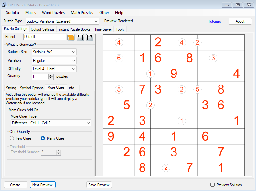
Task: Select the Many Clues radio button
Action: [43, 138]
